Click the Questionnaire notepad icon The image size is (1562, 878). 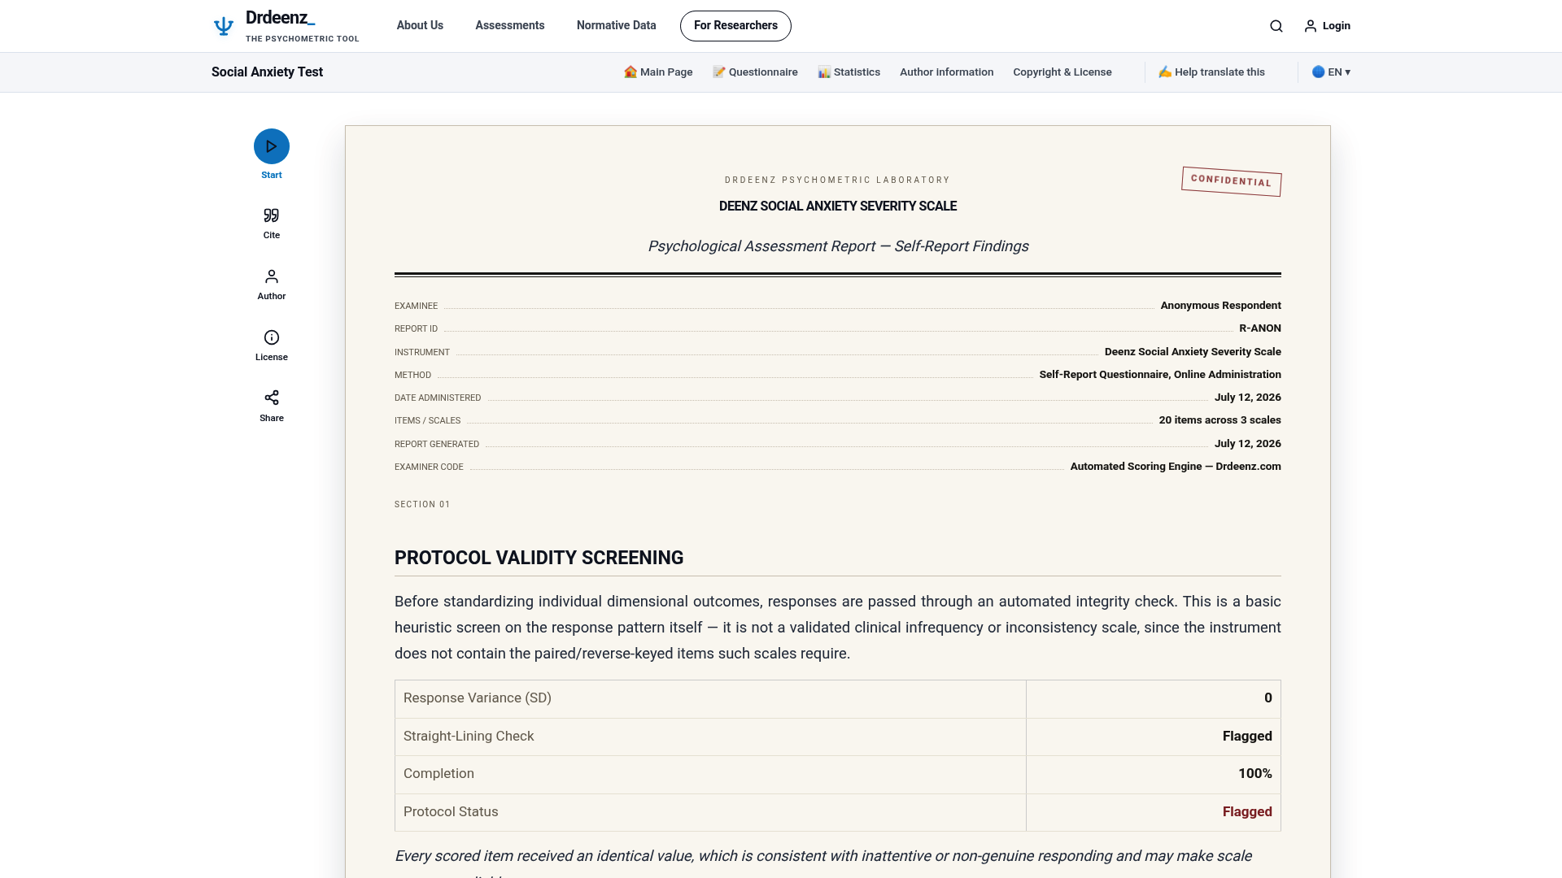pyautogui.click(x=719, y=72)
